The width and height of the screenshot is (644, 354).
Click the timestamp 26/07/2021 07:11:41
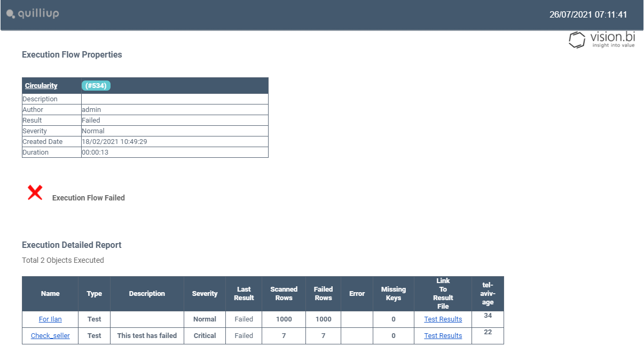[x=588, y=14]
